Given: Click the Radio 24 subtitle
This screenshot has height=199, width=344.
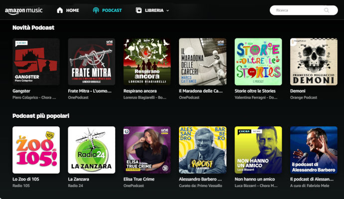Looking at the screenshot, I should point(75,186).
